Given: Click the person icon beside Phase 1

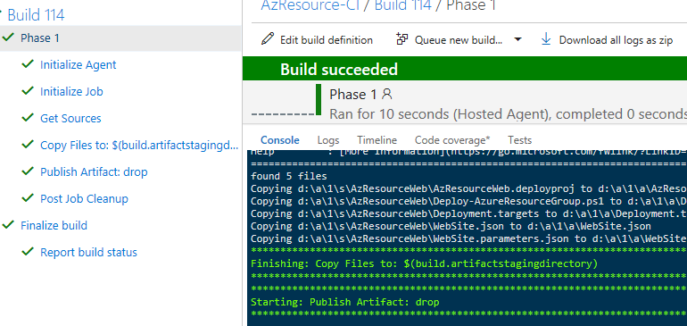Looking at the screenshot, I should pos(387,94).
